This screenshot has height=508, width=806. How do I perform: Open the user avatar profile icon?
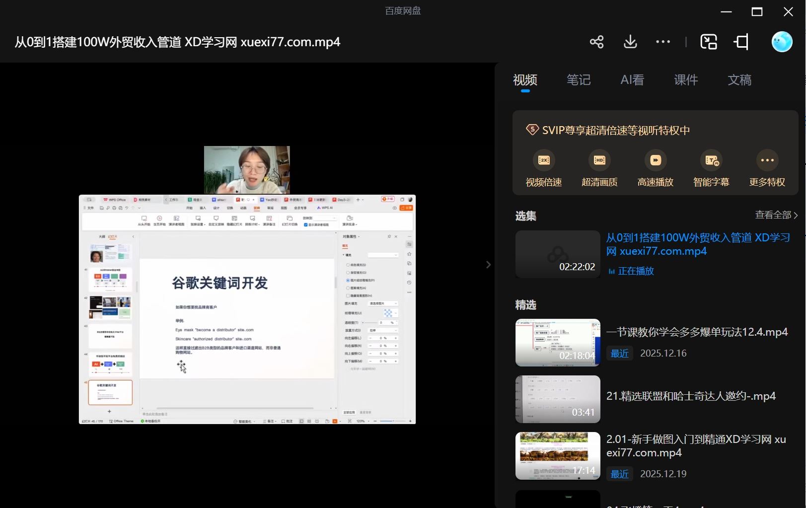781,42
